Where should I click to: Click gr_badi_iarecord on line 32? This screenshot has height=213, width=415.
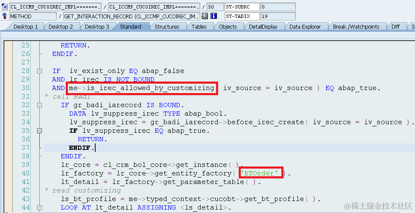pyautogui.click(x=108, y=105)
